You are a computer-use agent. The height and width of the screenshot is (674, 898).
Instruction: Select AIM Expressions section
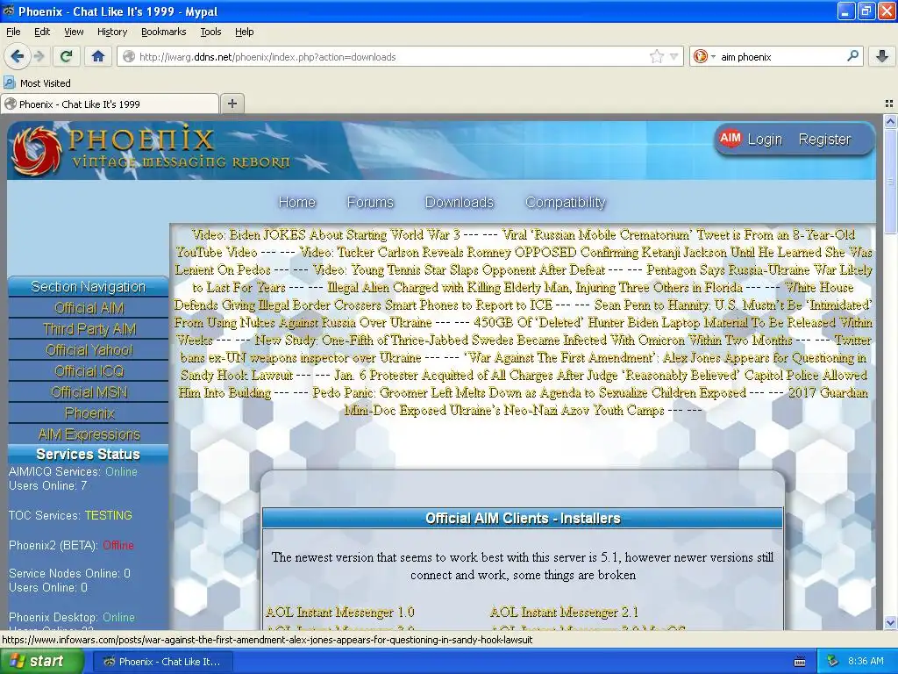(89, 434)
